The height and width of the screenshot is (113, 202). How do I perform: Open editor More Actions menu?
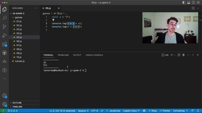(198, 8)
